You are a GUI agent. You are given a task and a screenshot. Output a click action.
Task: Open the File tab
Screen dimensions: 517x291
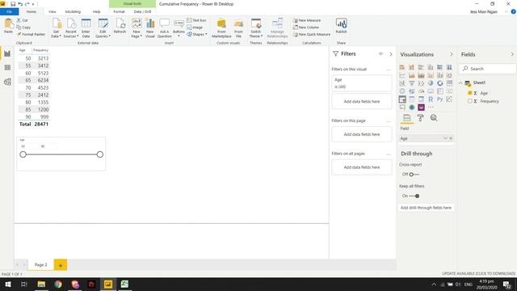9,11
